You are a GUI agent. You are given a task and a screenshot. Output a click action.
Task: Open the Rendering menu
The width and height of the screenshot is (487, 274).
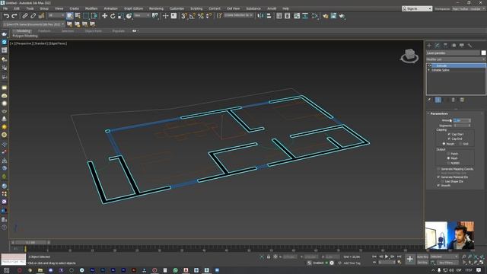pos(156,8)
